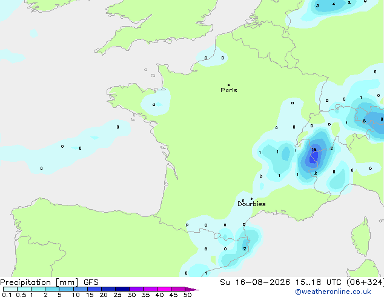Click the Dourbies town label
384x297 pixels.
(251, 204)
